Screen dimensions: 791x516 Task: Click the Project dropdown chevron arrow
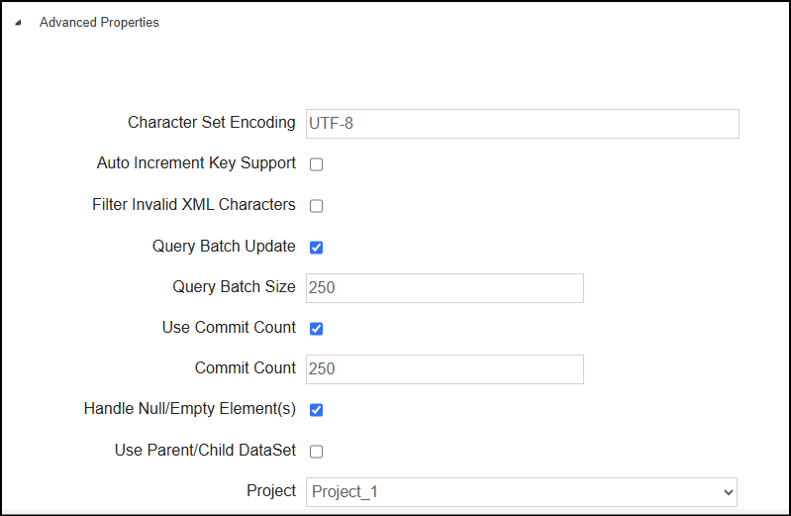coord(728,492)
